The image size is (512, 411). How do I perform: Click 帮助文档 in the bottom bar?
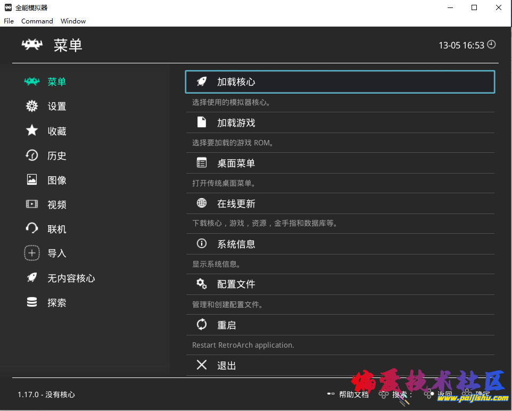click(354, 394)
